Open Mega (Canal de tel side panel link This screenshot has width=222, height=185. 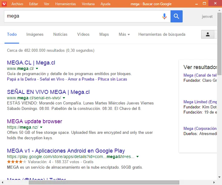point(200,75)
